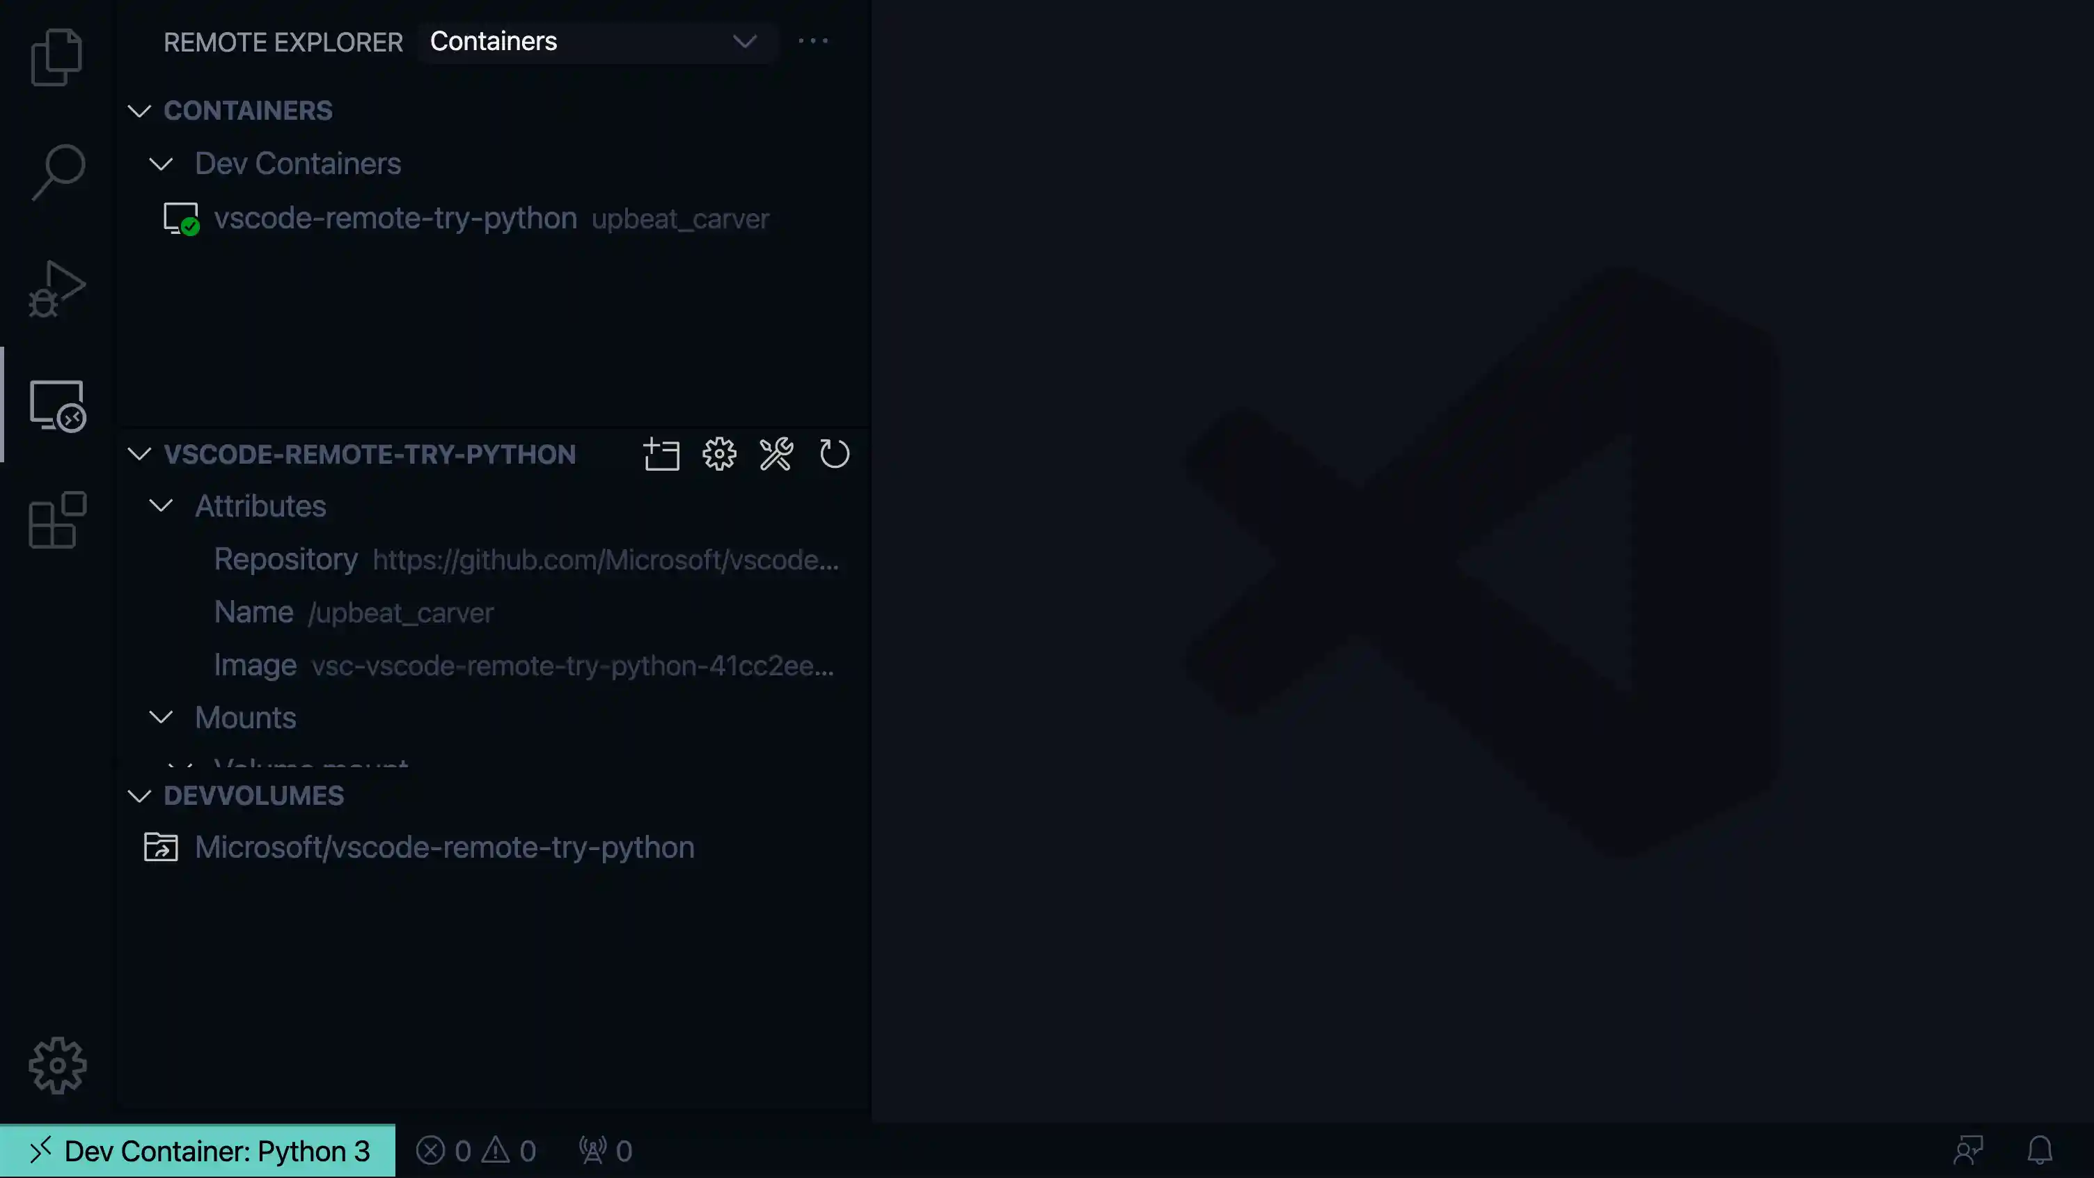Open the Repository GitHub link
This screenshot has height=1178, width=2094.
[x=606, y=559]
